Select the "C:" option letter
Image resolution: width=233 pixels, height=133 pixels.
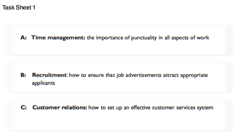[24, 108]
